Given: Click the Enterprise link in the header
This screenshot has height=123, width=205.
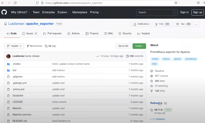Looking at the screenshot, I should [48, 12].
